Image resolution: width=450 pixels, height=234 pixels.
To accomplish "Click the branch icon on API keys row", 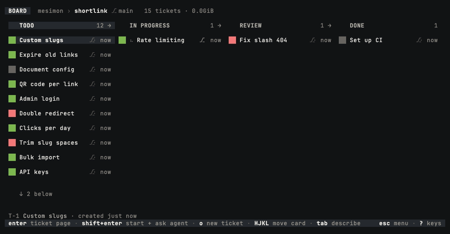I will [x=92, y=172].
